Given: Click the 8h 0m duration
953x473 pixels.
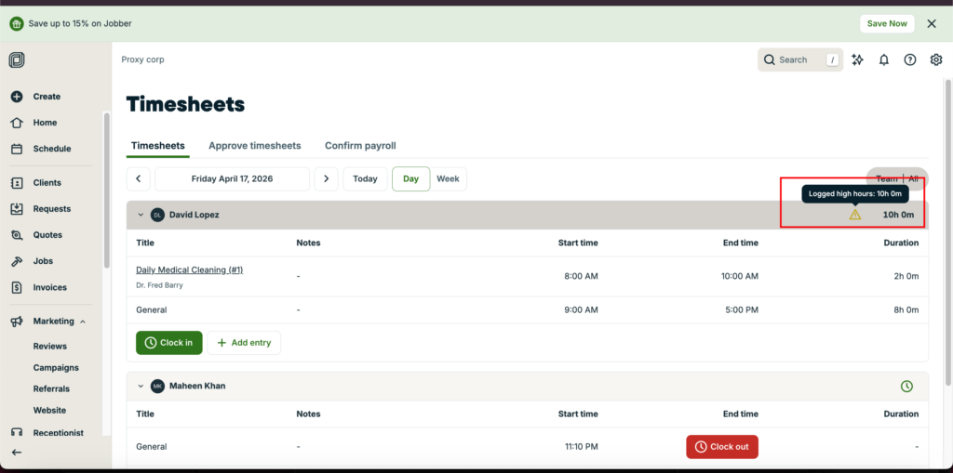Looking at the screenshot, I should tap(905, 309).
